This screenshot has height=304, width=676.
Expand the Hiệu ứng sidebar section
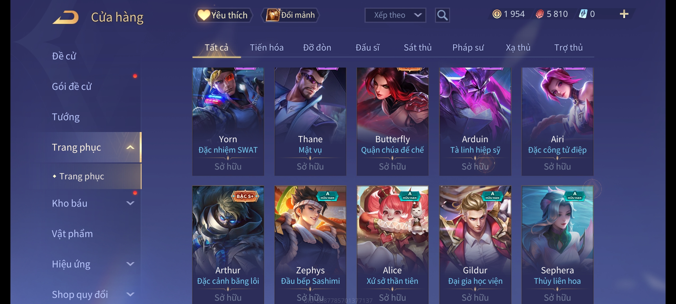coord(130,264)
